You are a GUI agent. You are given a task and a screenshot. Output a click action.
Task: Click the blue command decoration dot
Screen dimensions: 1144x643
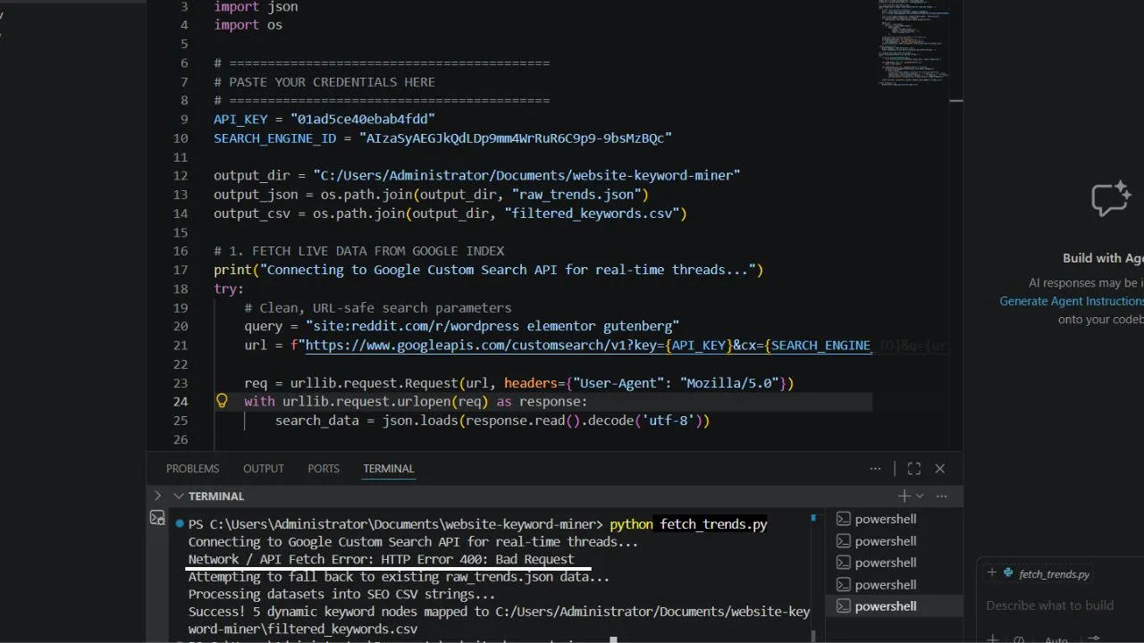coord(180,524)
